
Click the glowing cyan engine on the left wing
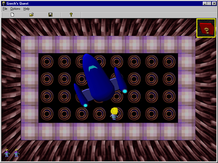tap(85, 105)
